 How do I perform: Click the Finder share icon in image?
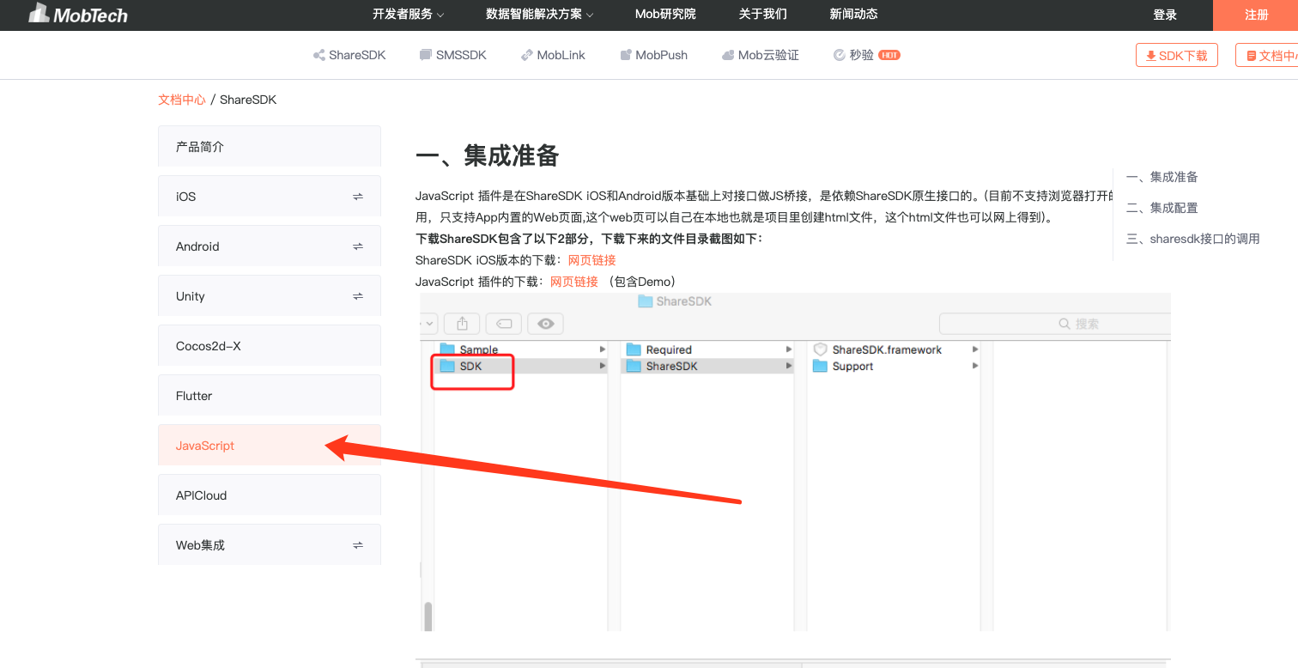coord(462,324)
